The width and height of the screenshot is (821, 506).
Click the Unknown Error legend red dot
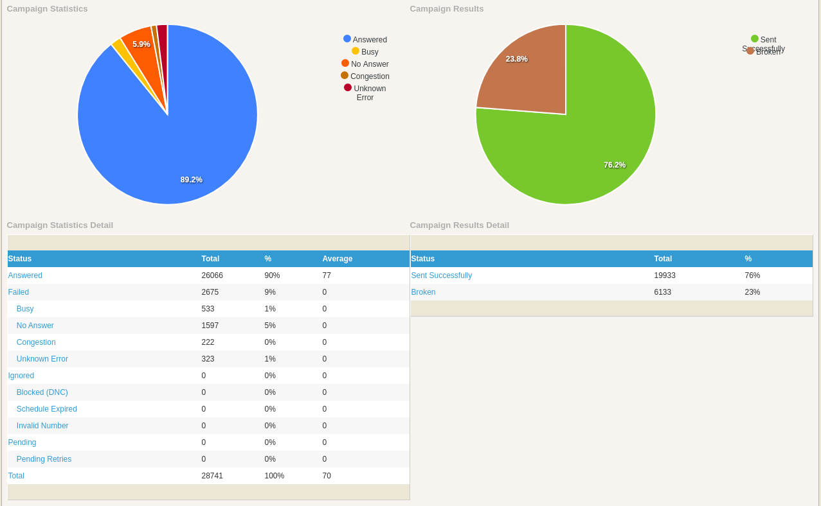[348, 87]
